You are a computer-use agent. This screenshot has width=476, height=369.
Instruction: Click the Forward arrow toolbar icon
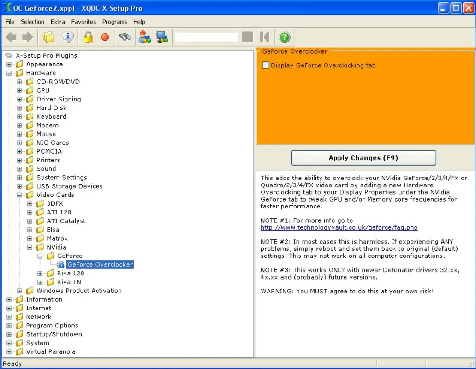(28, 37)
